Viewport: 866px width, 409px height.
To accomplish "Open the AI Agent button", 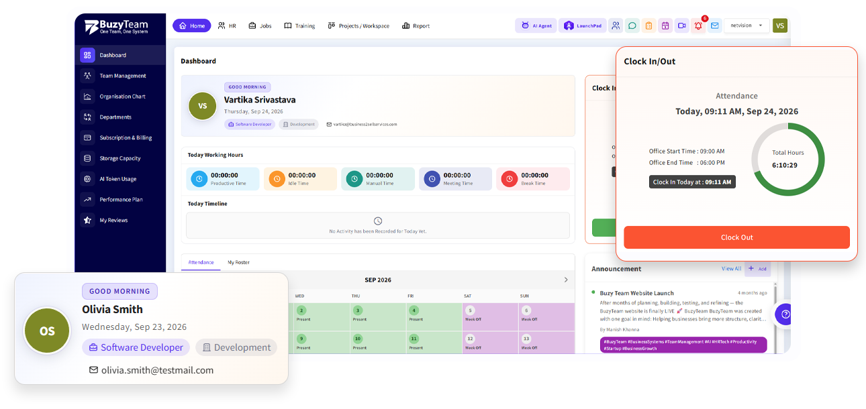I will (536, 25).
